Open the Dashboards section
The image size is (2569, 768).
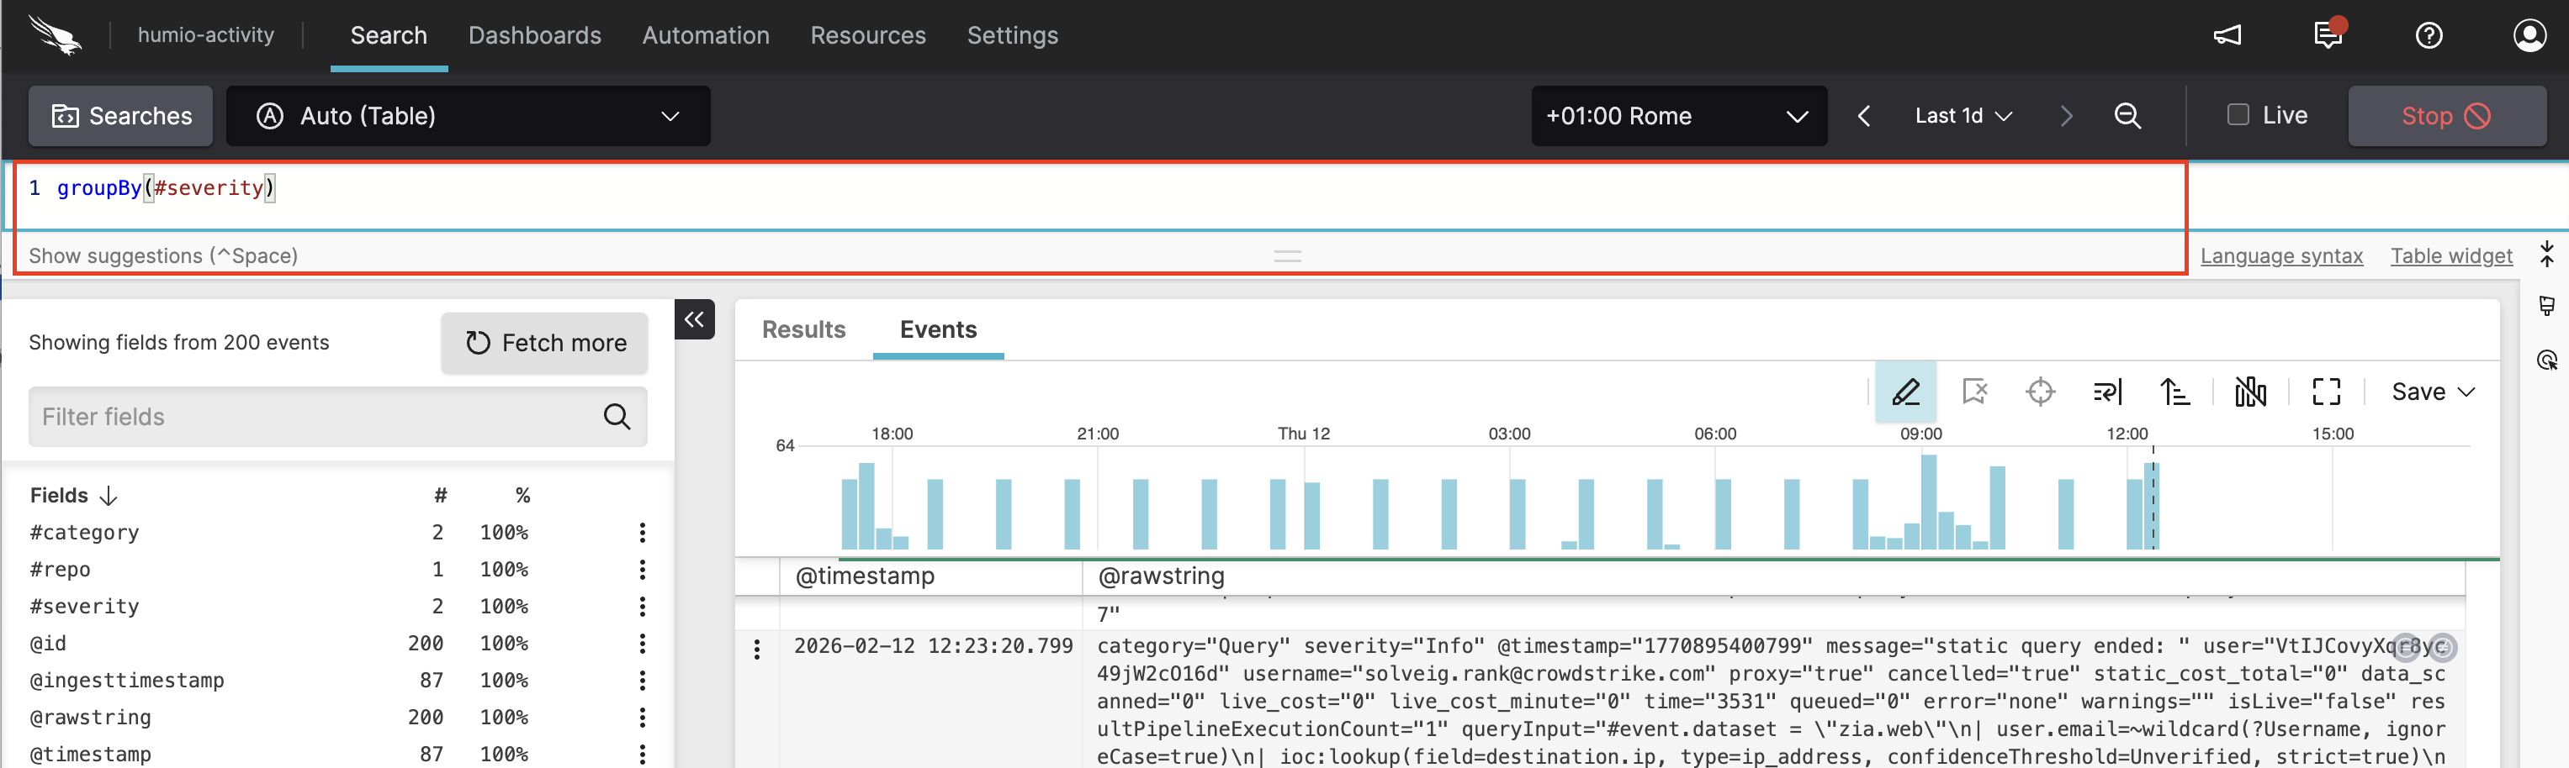[x=534, y=34]
